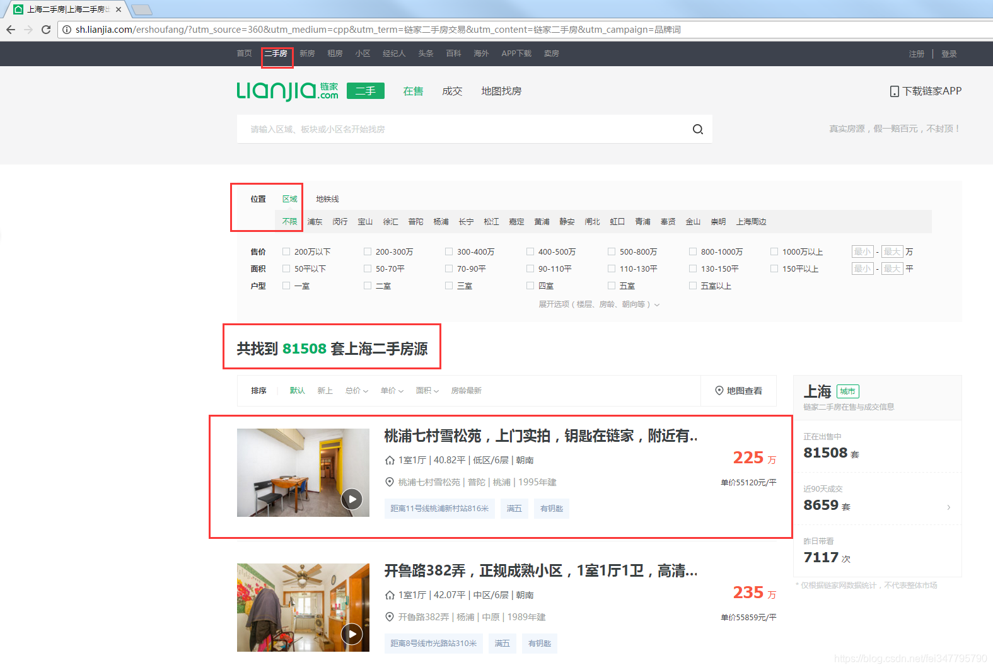Open a new browser tab
Image resolution: width=993 pixels, height=670 pixels.
coord(142,9)
